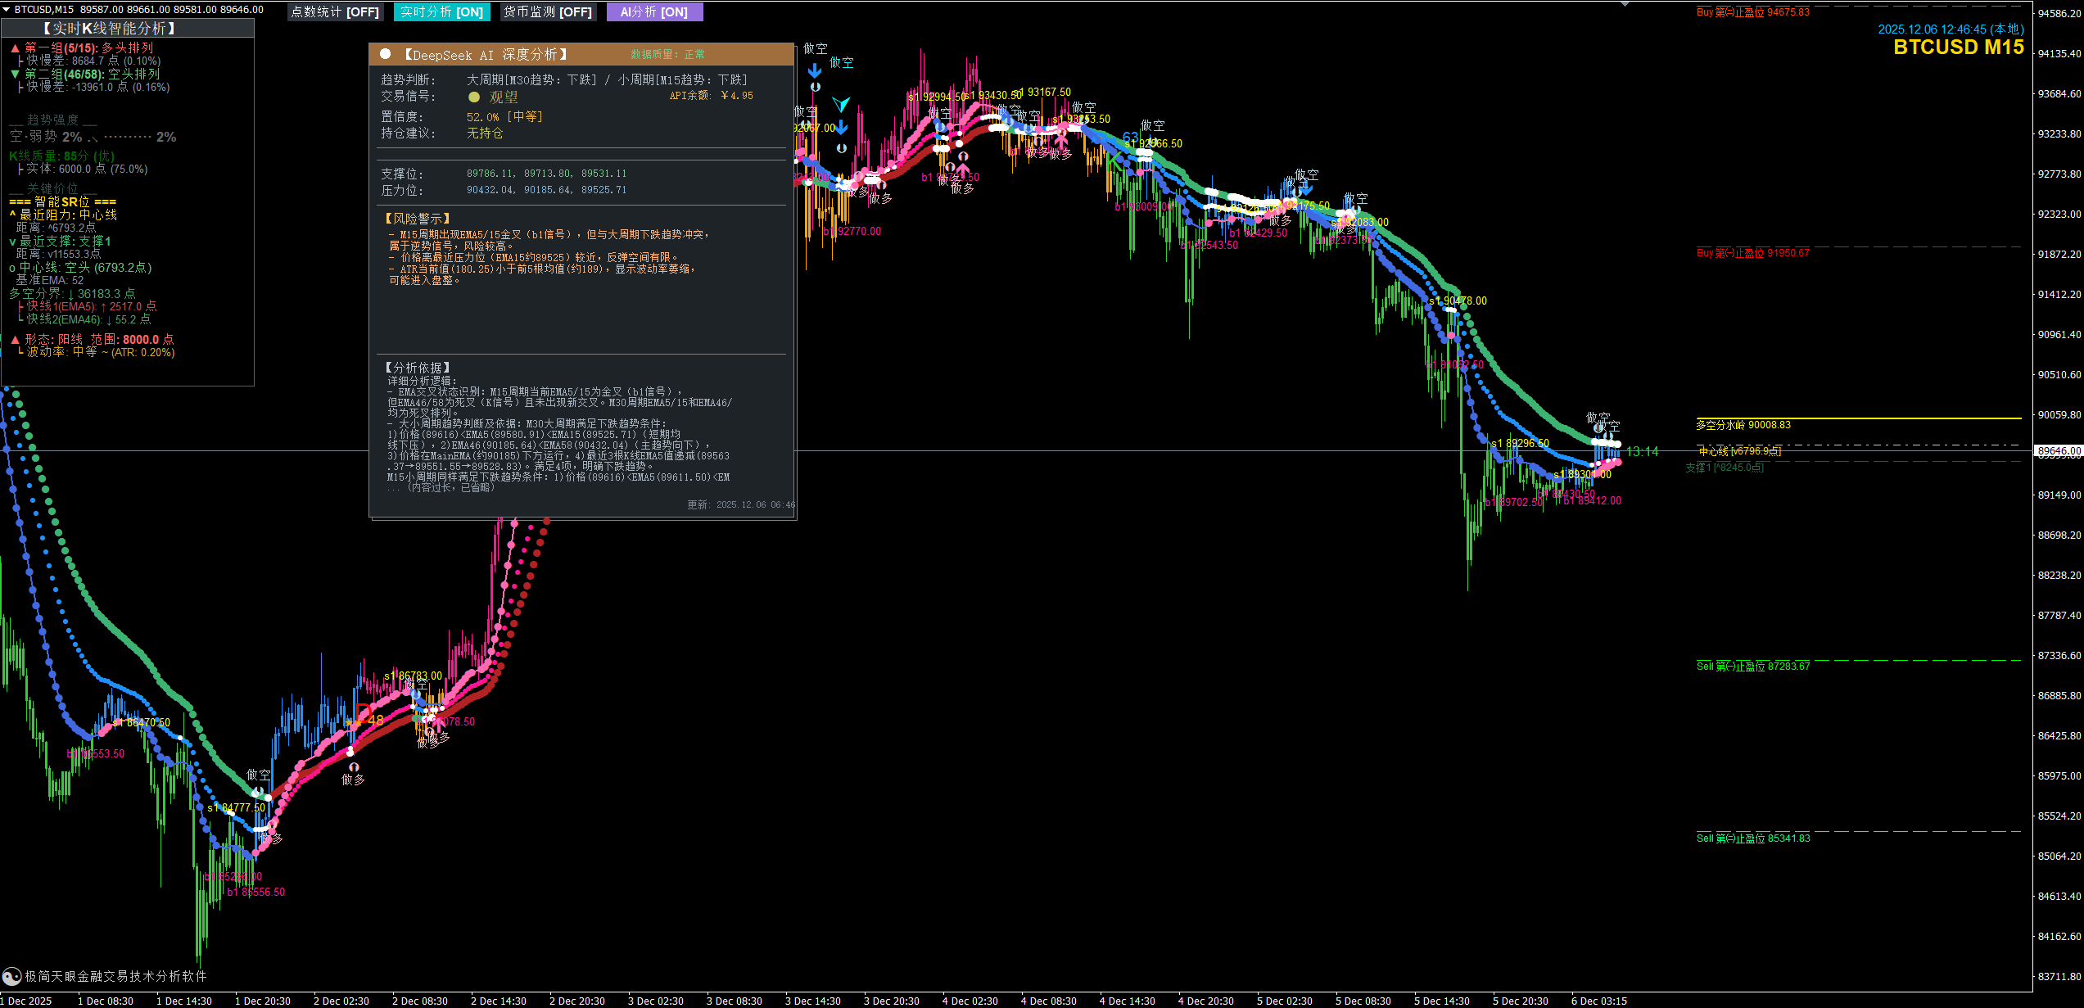Click green down-triangle beside 第二组(46/58)

pyautogui.click(x=16, y=75)
